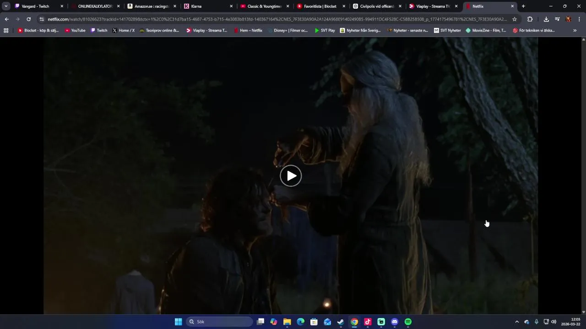Open the Twitch bookmark
This screenshot has height=329, width=586.
99,31
